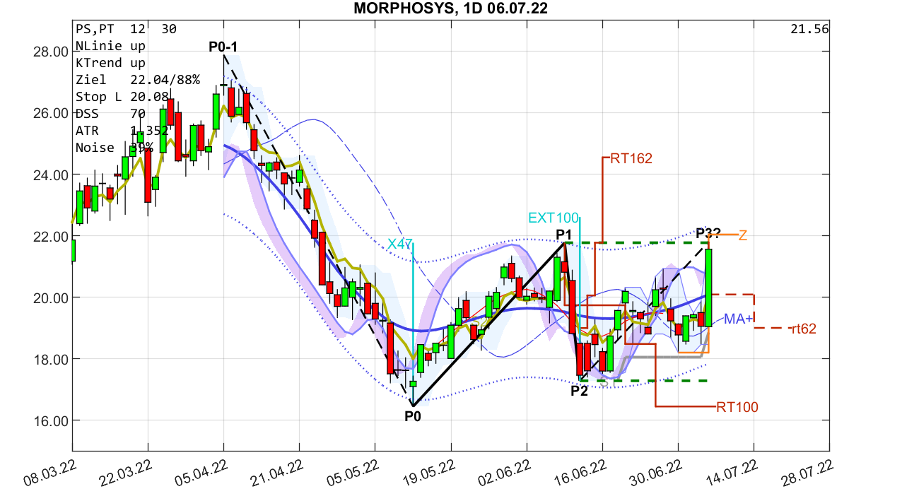
Task: Click the last tall green candle below P3?
Action: [x=708, y=288]
